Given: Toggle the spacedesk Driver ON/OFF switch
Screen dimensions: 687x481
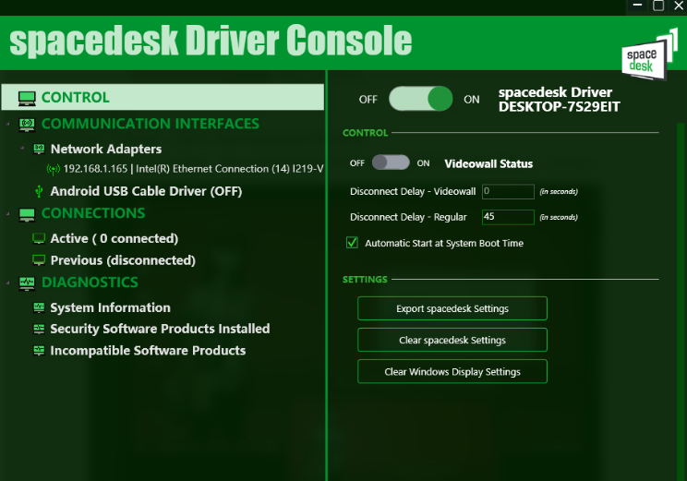Looking at the screenshot, I should click(x=420, y=99).
